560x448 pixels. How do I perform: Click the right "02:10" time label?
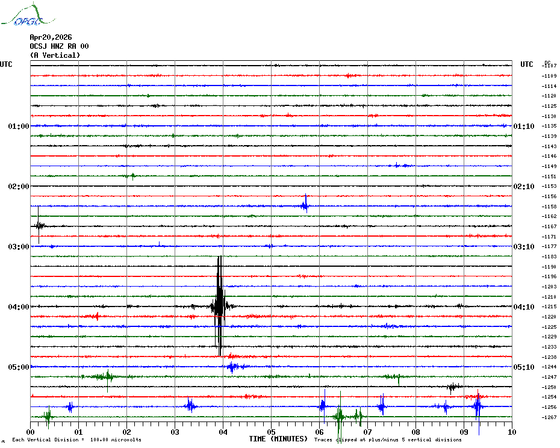524,187
